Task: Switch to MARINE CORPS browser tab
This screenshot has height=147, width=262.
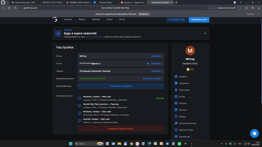Action: coord(79,2)
